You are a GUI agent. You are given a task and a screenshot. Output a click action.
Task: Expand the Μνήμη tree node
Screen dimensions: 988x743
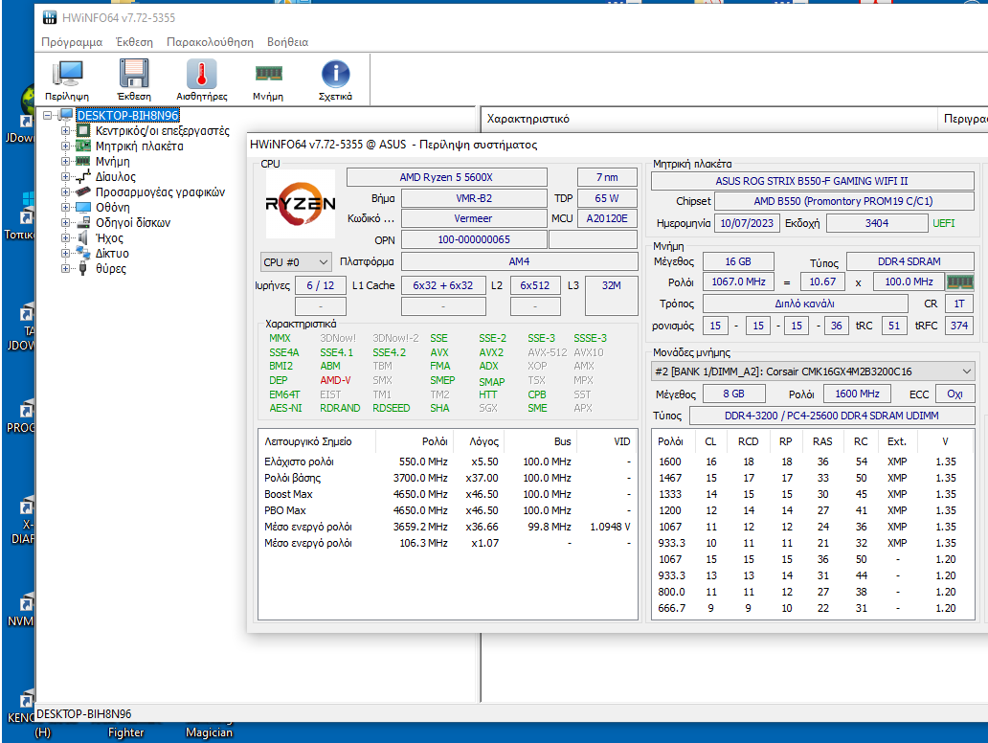(65, 161)
